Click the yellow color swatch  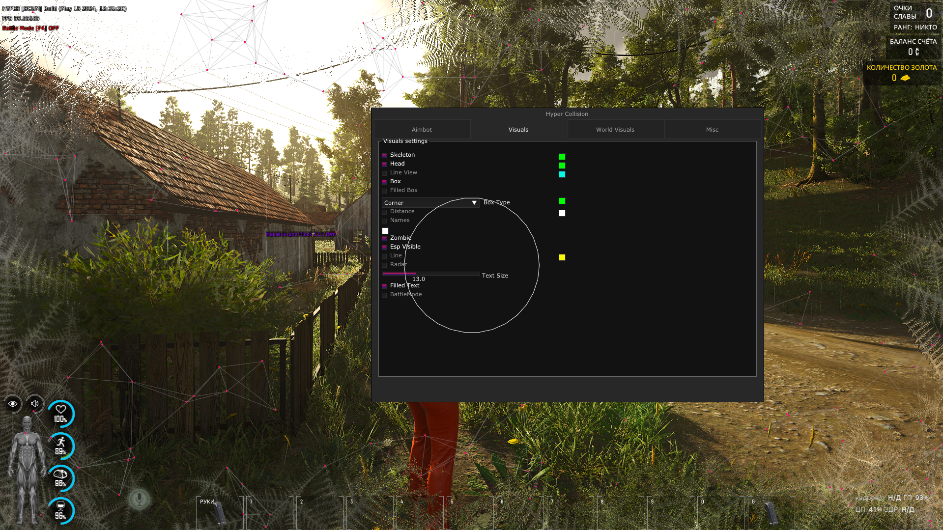[x=562, y=257]
